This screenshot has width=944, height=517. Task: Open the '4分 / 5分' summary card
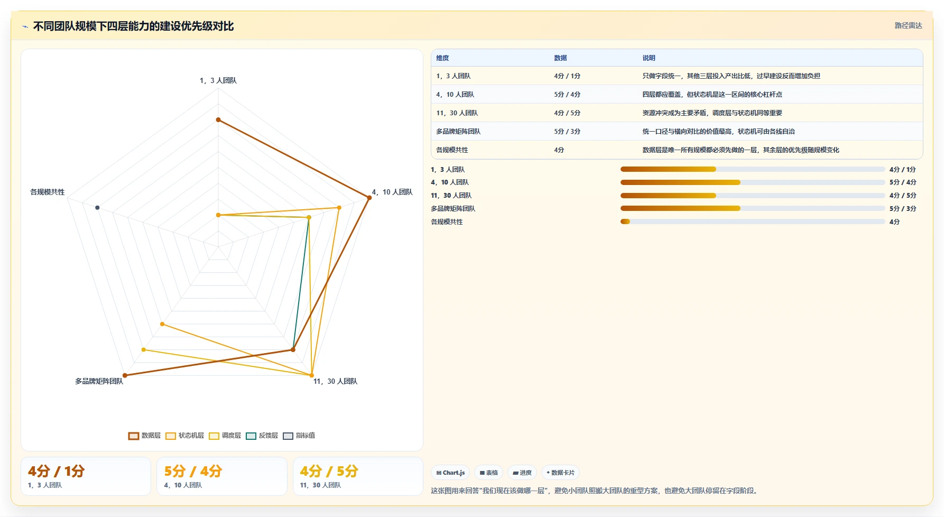pos(358,476)
